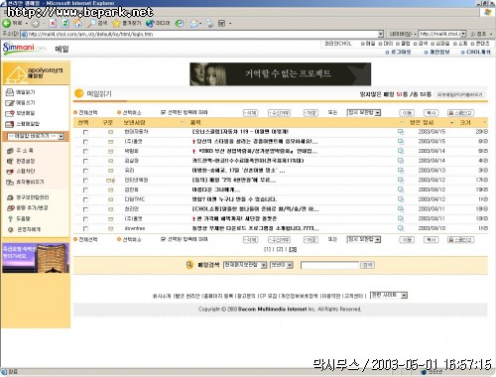Open the Home page house icon

(77, 23)
